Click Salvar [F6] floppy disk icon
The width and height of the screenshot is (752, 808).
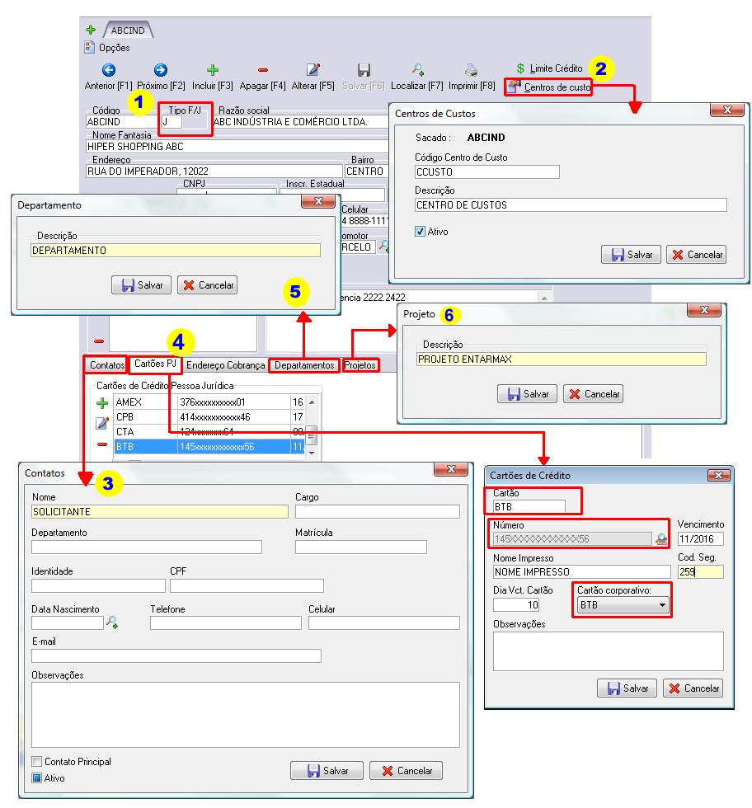tap(364, 70)
